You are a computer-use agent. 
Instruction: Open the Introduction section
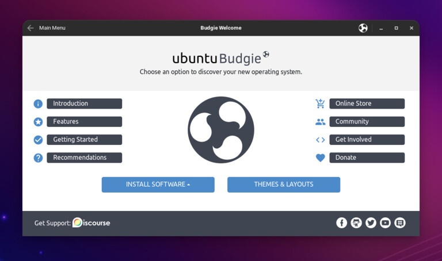84,103
